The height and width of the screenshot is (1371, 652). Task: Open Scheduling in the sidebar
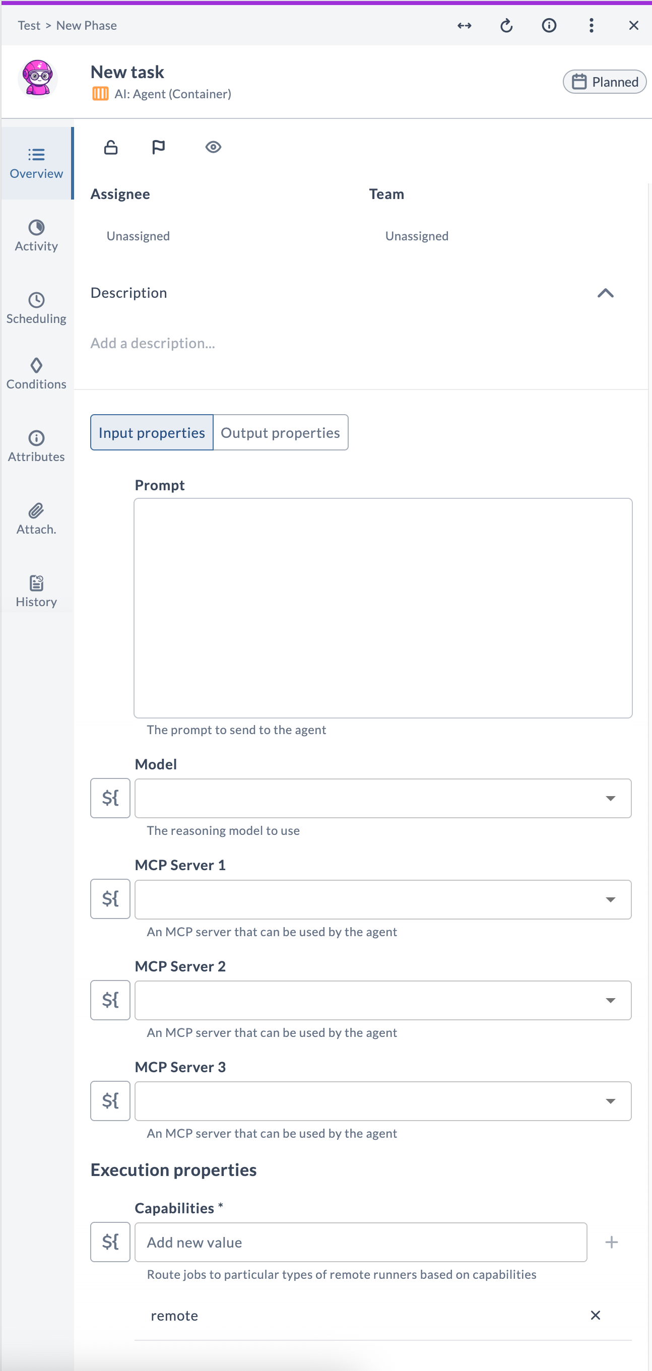tap(36, 308)
